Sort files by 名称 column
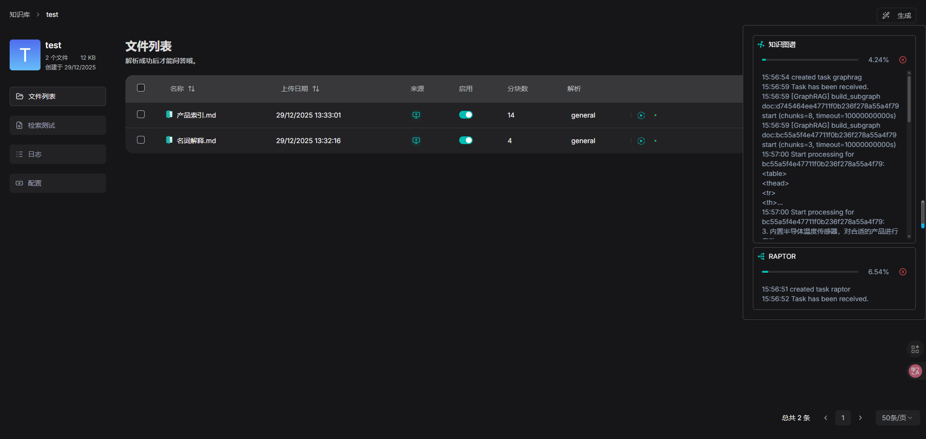Viewport: 926px width, 439px height. [x=191, y=89]
